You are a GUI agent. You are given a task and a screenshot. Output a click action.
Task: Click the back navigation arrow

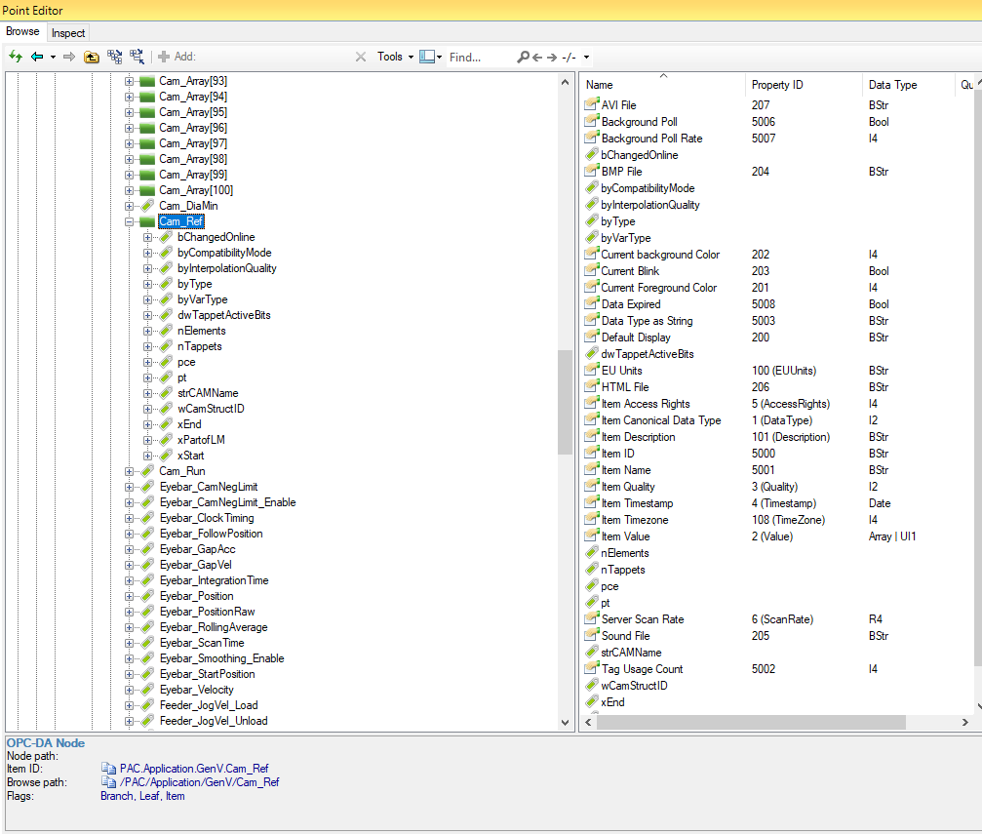coord(37,57)
